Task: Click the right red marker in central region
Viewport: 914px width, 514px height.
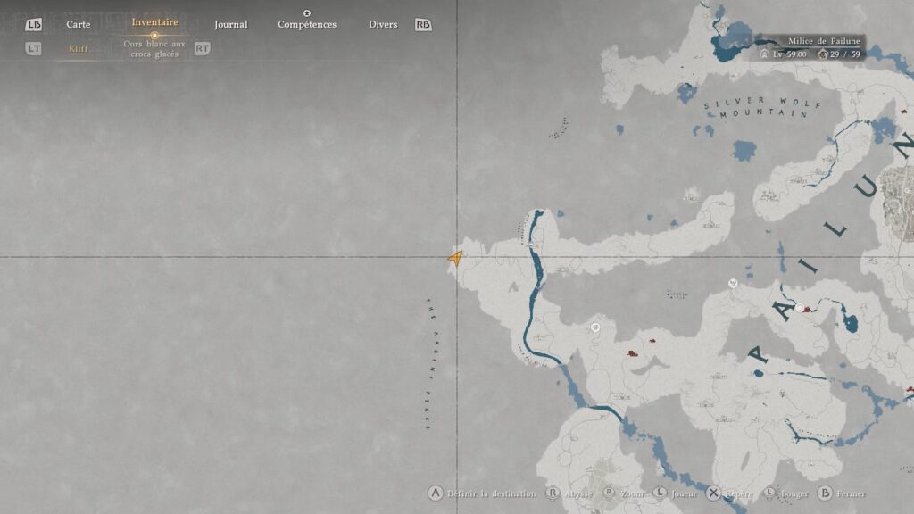Action: (x=652, y=341)
